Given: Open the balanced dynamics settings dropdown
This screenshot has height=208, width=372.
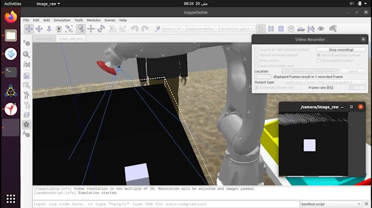Looking at the screenshot, I should 202,28.
